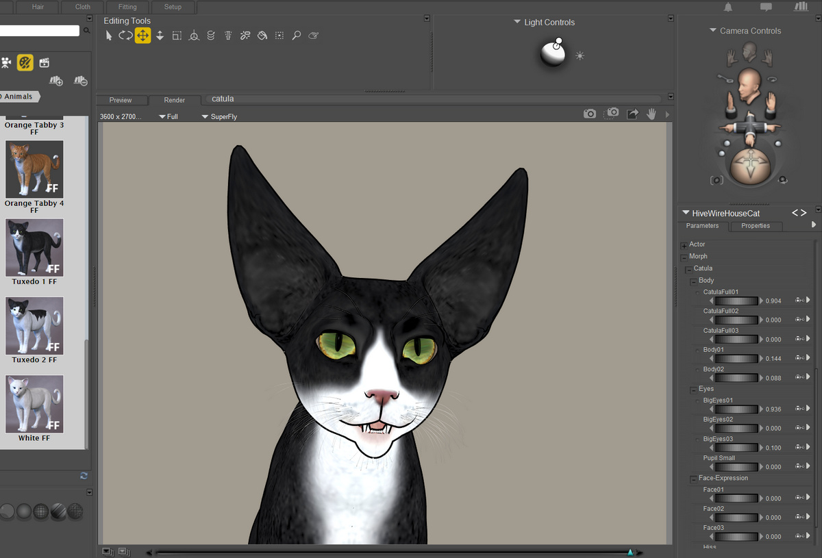Switch to the Properties tab
This screenshot has width=822, height=558.
tap(756, 226)
